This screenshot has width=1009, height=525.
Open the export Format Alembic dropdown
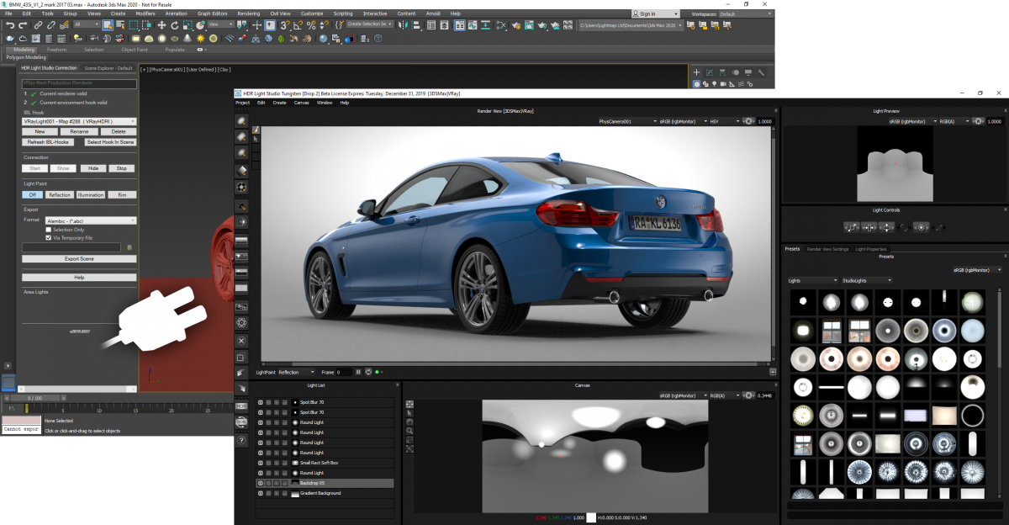[x=91, y=220]
